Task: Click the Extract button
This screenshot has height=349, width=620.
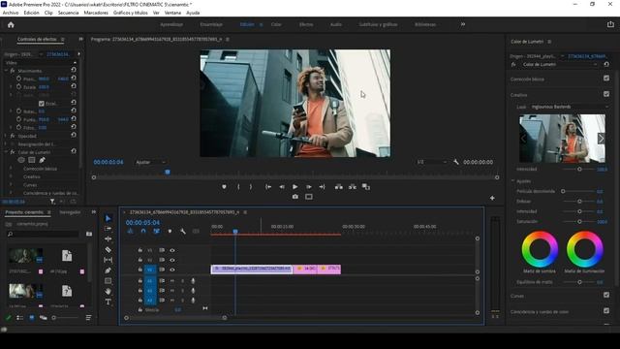Action: pos(353,187)
